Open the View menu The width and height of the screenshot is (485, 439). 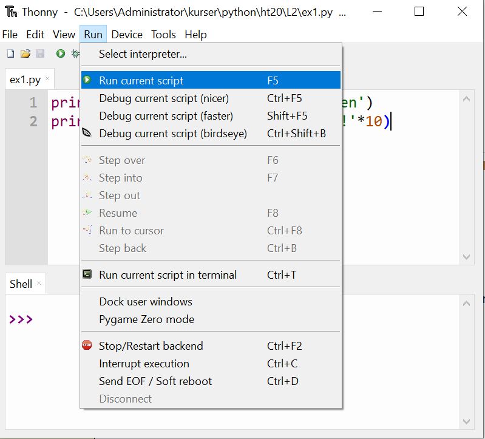click(x=64, y=35)
